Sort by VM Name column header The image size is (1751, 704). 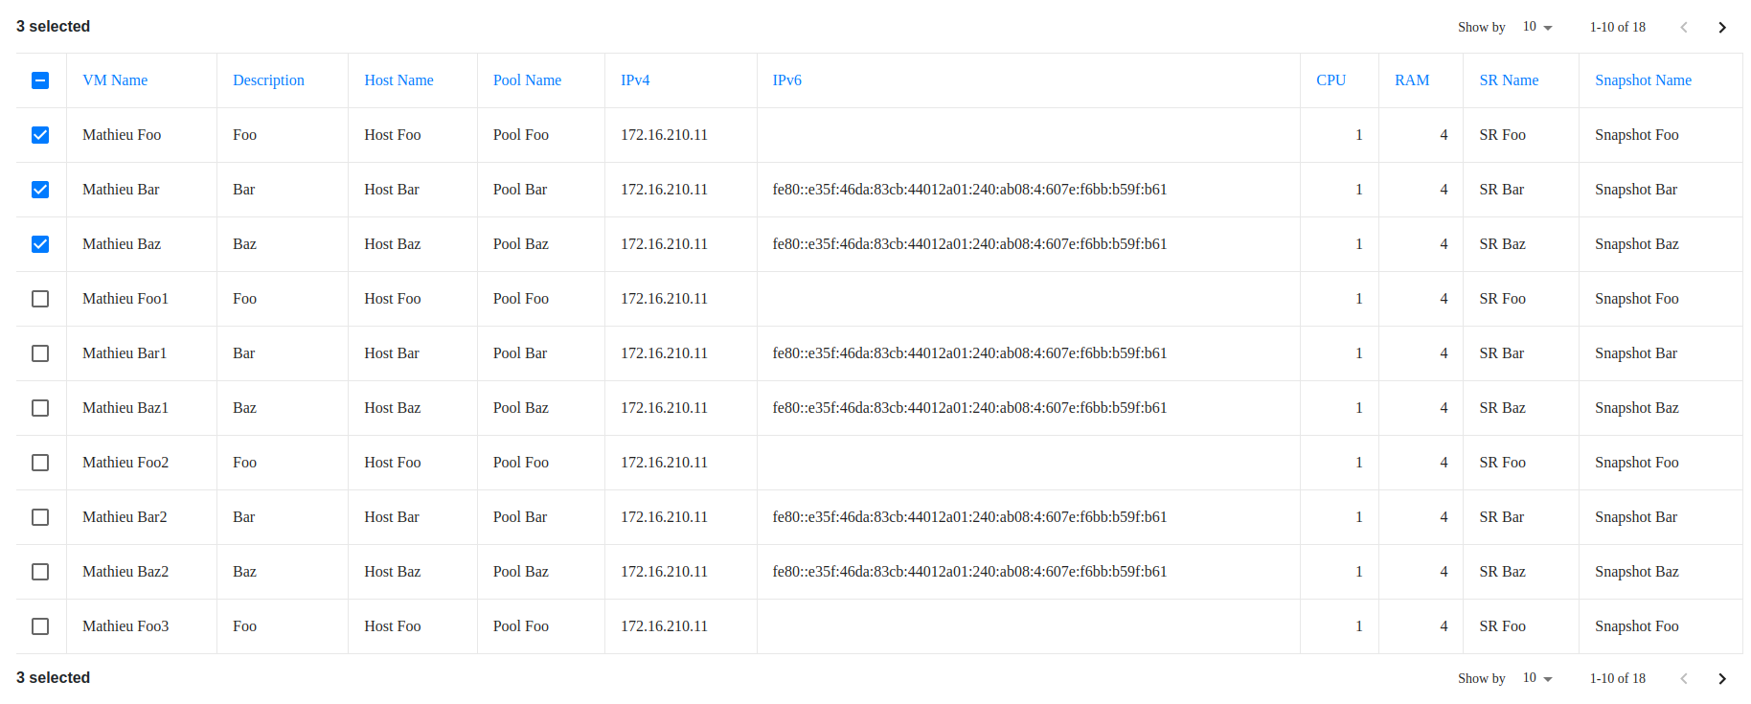click(x=115, y=80)
